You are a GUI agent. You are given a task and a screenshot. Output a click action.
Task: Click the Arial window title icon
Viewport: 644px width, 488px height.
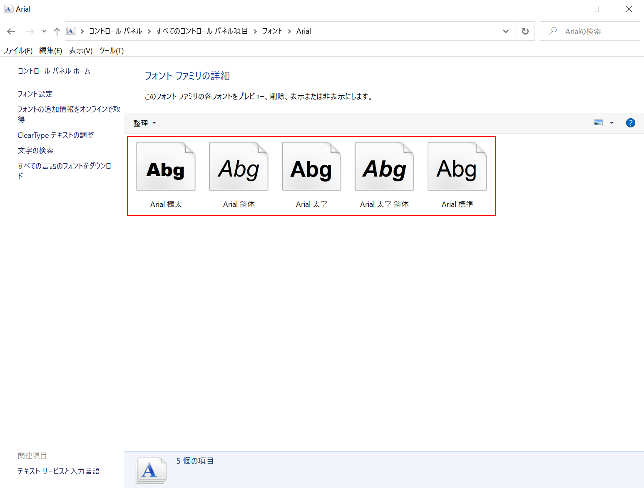[8, 9]
